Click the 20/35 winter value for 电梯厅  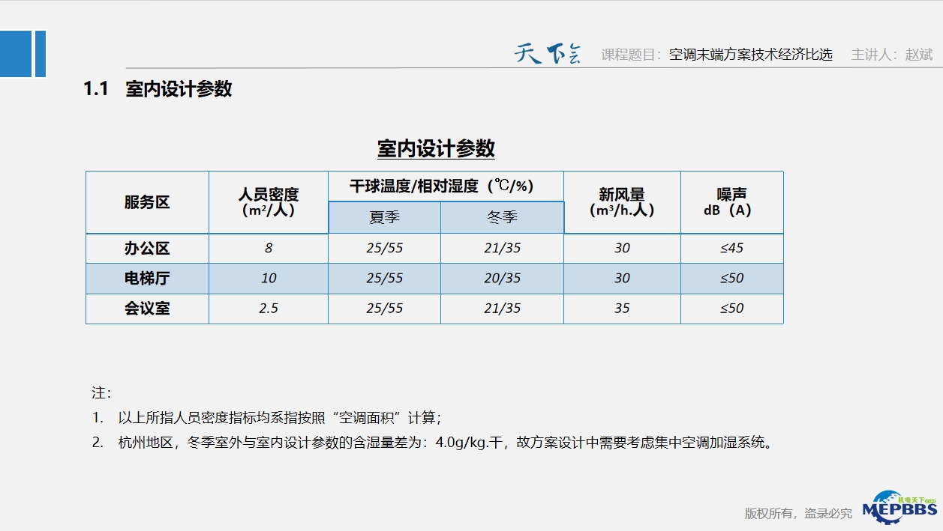click(x=502, y=279)
